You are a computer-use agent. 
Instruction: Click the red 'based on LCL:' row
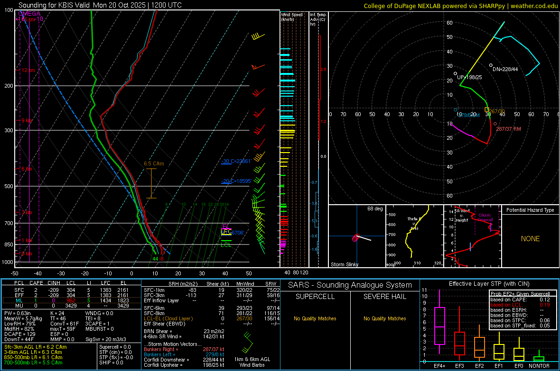520,305
